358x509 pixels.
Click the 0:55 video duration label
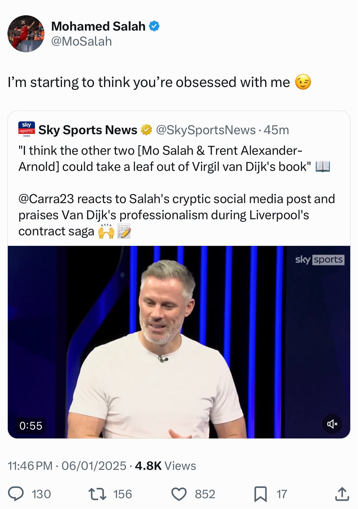[31, 426]
